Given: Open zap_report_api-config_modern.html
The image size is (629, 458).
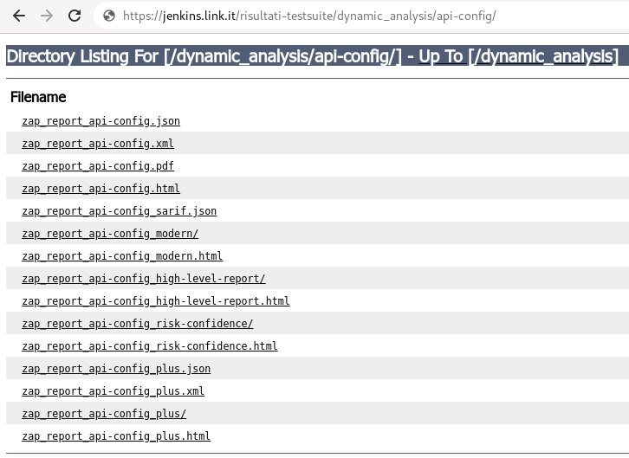Looking at the screenshot, I should [122, 255].
